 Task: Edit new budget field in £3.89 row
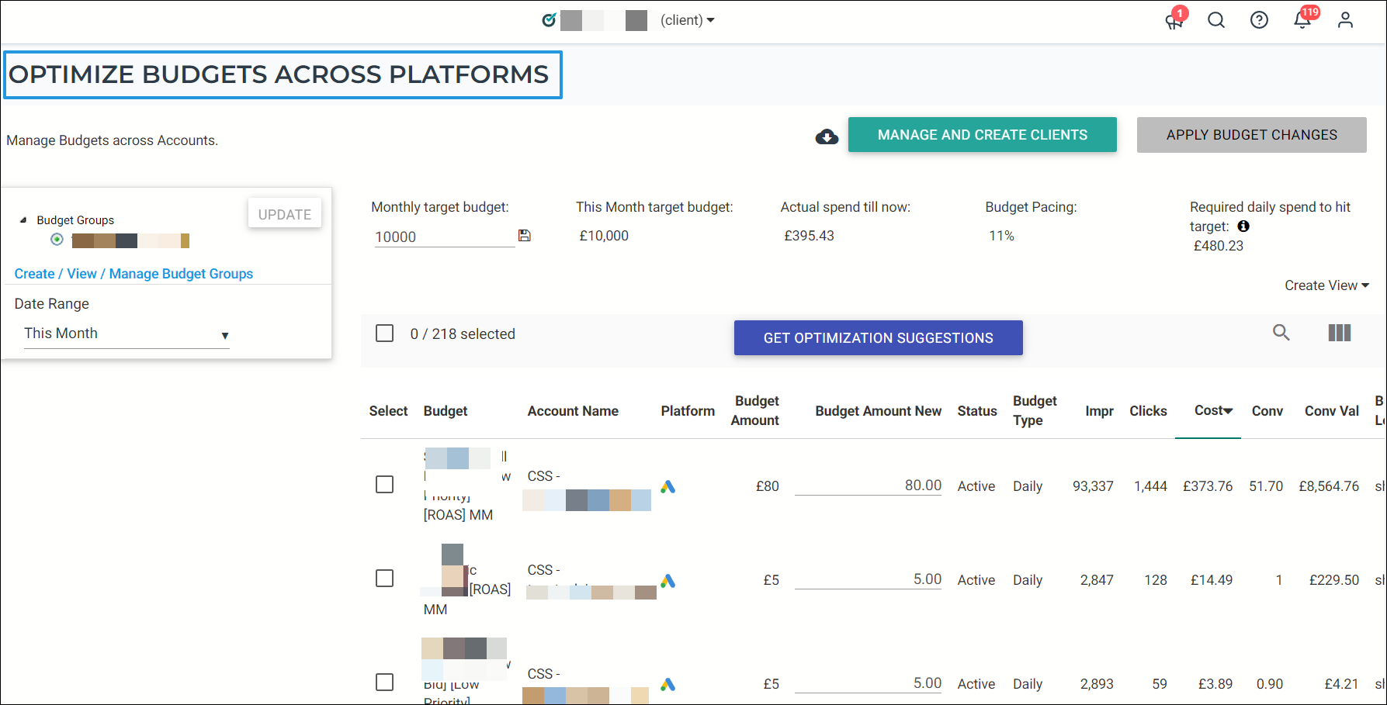point(868,683)
